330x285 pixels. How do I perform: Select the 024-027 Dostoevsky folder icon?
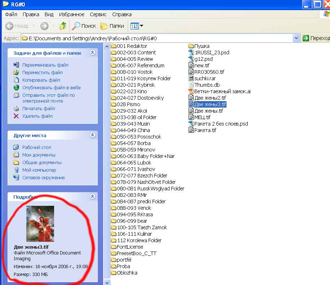coord(114,98)
